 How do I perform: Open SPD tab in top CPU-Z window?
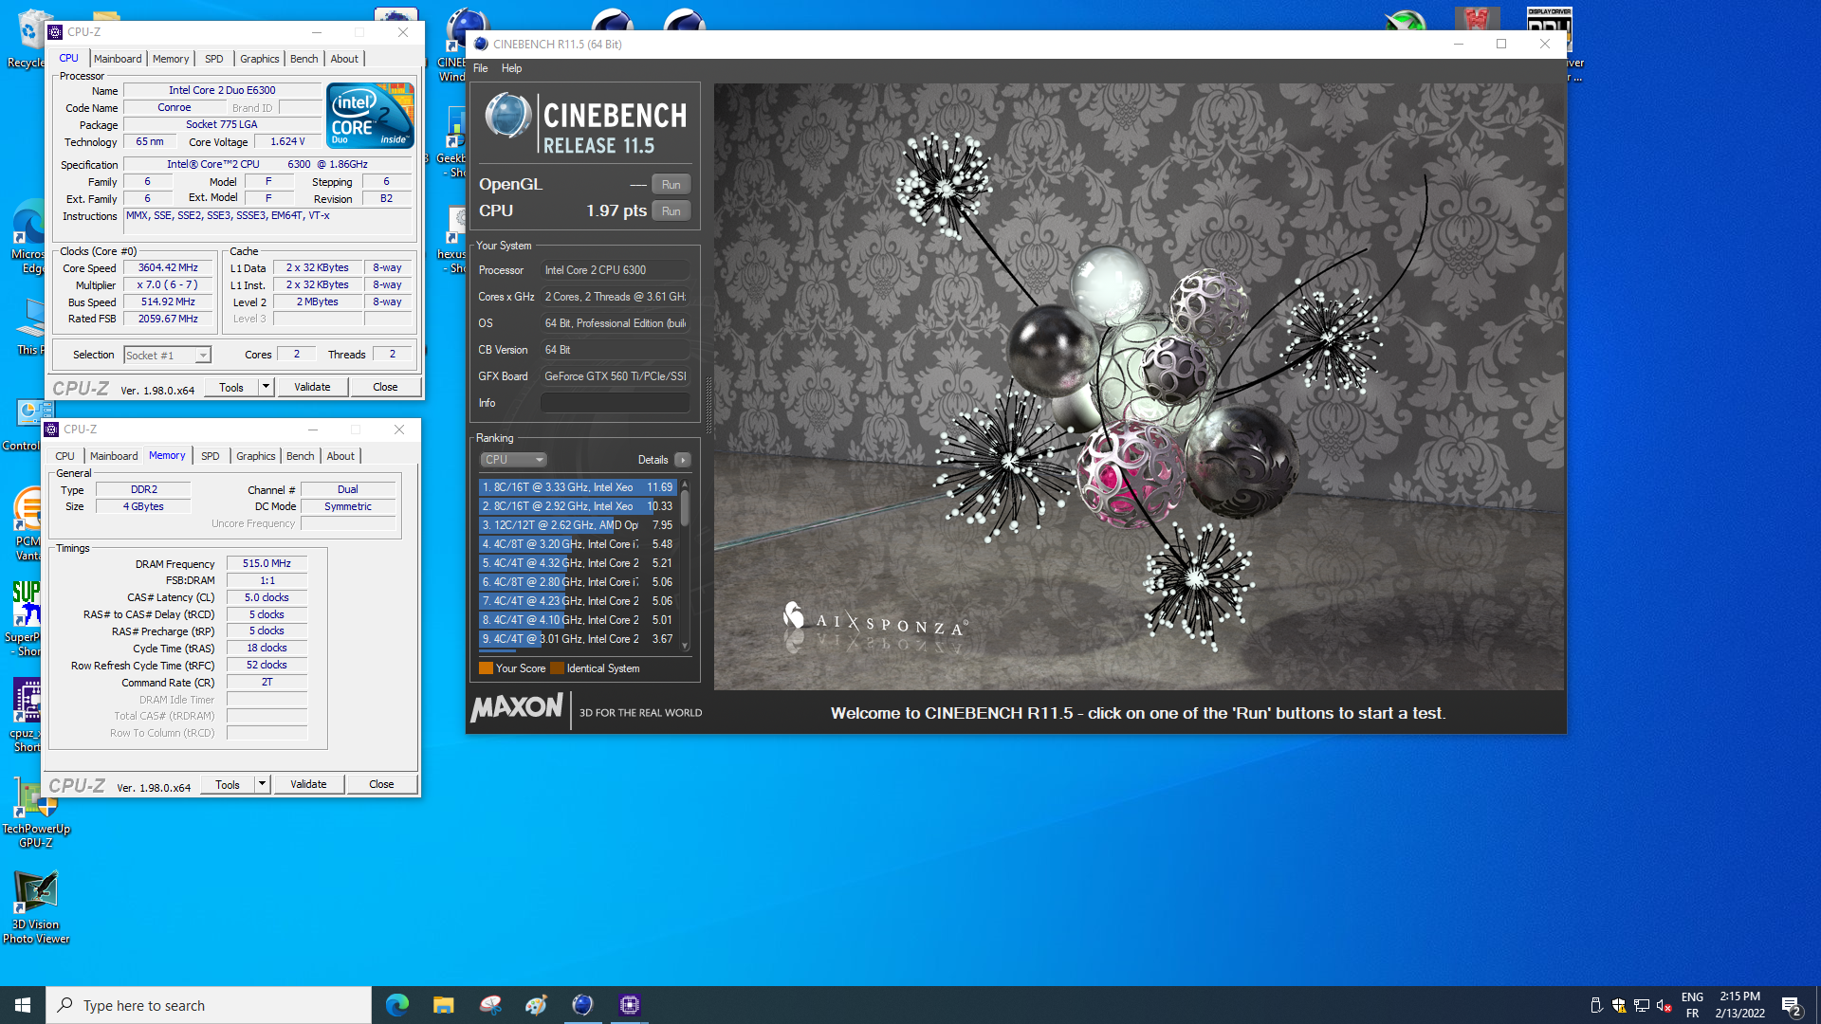tap(214, 59)
